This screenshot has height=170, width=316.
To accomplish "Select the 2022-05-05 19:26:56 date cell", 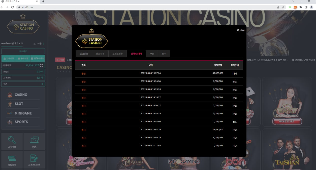I will coord(150,81).
